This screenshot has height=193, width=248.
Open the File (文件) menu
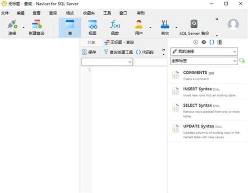(5, 13)
